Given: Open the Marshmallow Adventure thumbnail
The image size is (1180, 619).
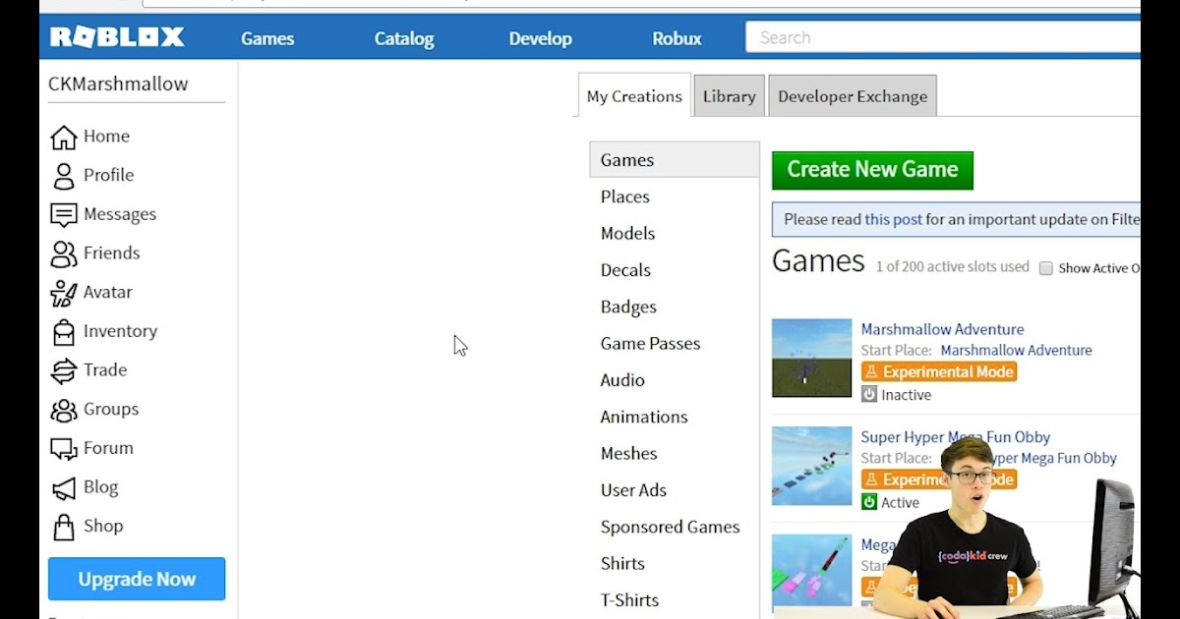Looking at the screenshot, I should tap(811, 358).
